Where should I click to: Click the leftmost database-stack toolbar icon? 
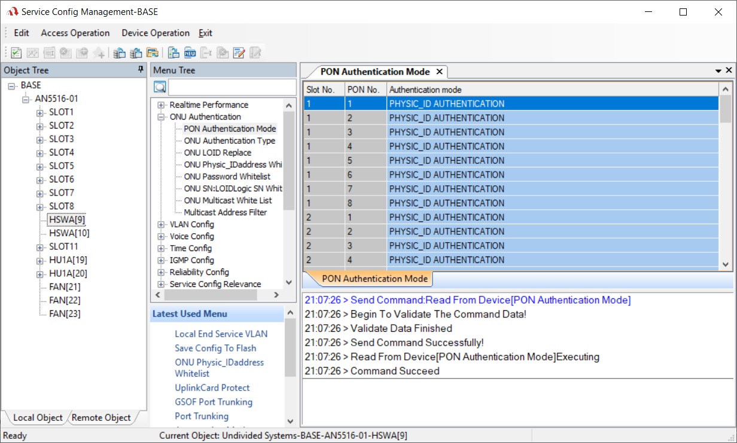(x=120, y=53)
